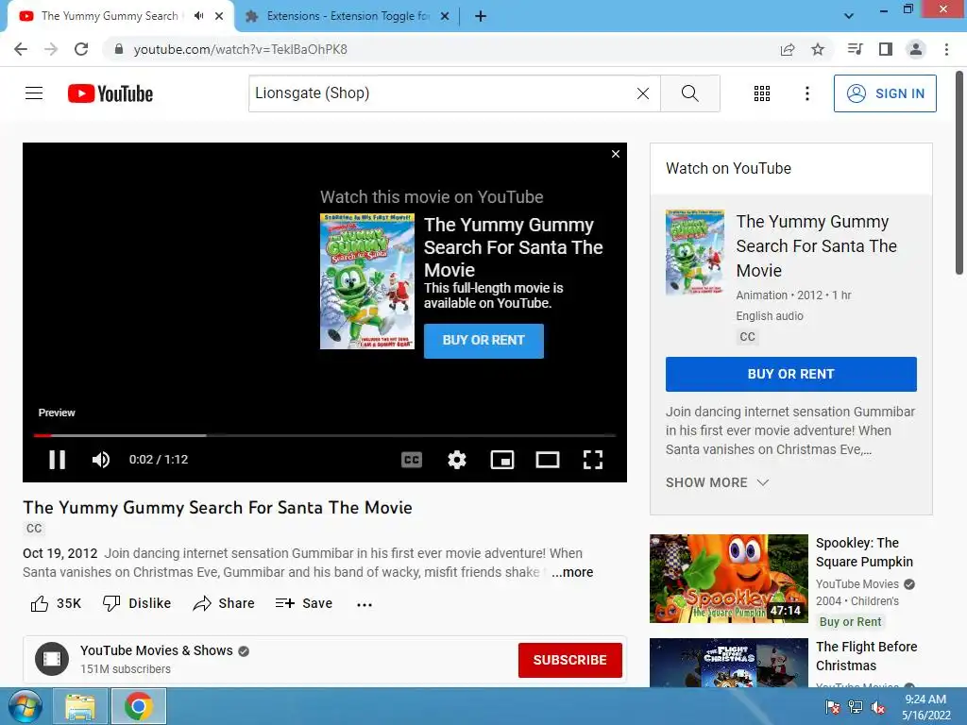Image resolution: width=967 pixels, height=725 pixels.
Task: Clear the search box text
Action: (x=642, y=93)
